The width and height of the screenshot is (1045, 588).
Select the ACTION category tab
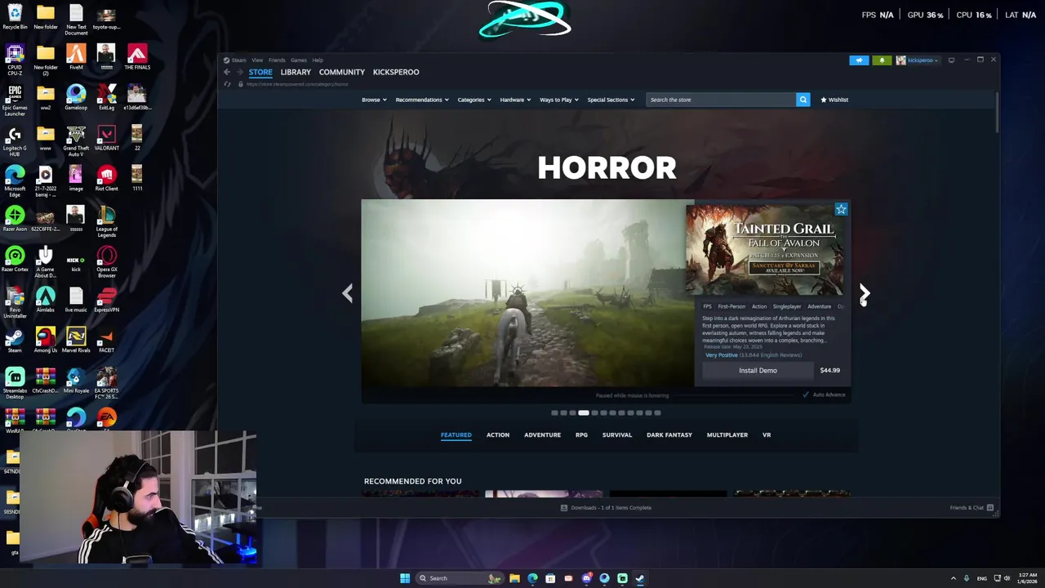[498, 434]
